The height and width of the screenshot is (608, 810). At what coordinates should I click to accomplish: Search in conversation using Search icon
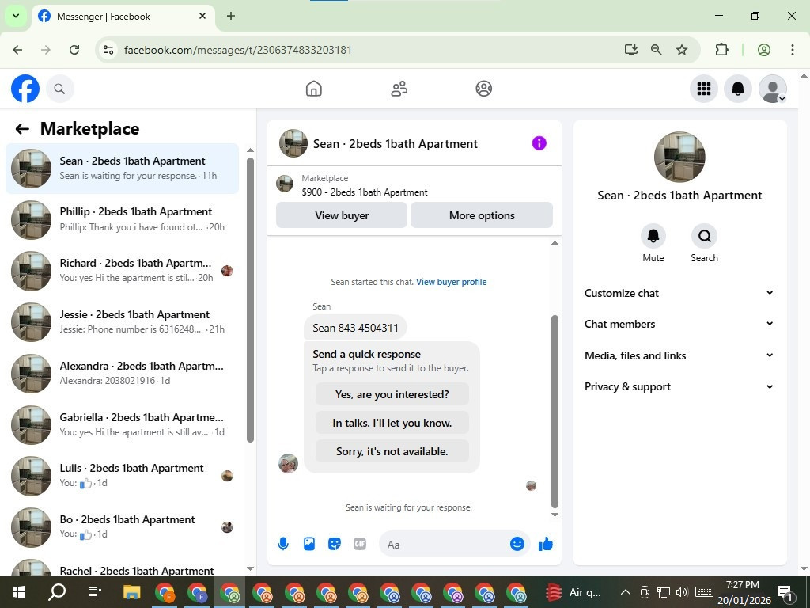(x=704, y=236)
